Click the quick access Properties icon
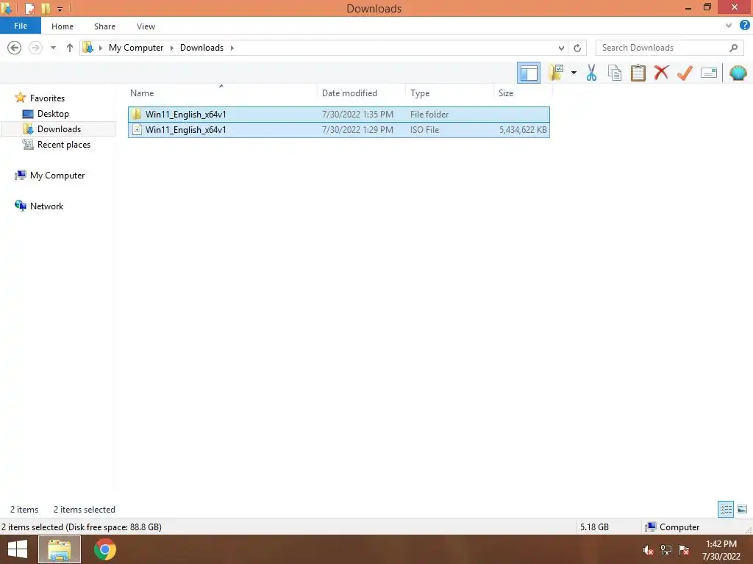753x564 pixels. coord(29,8)
